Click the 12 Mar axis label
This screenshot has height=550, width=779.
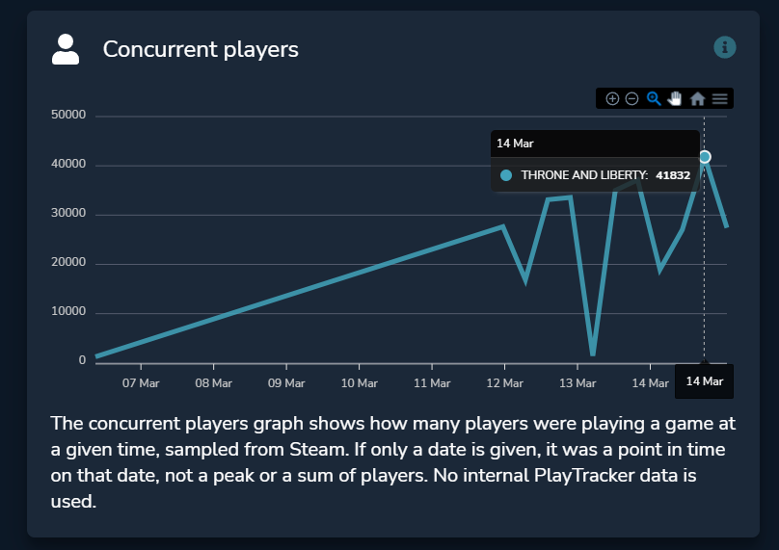tap(505, 383)
